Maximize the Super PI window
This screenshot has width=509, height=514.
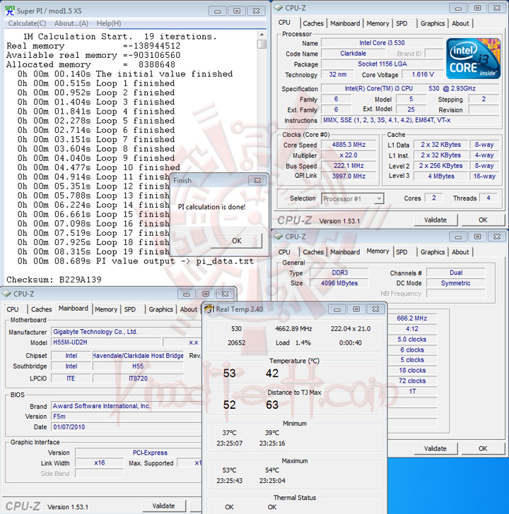pyautogui.click(x=237, y=11)
